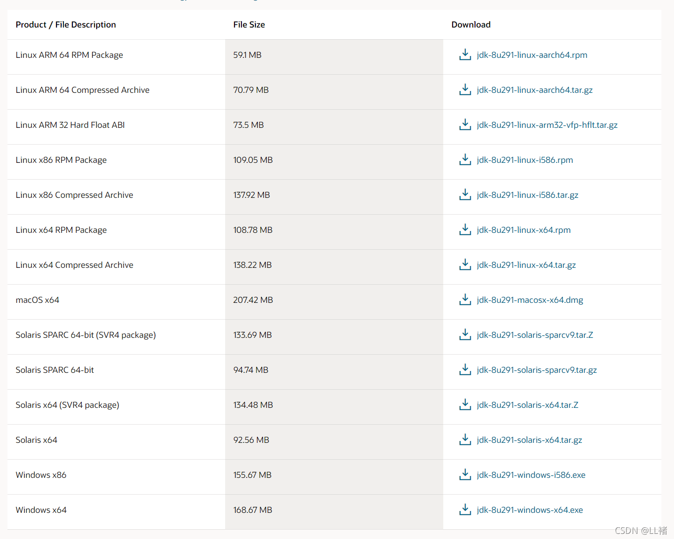Click download icon for jdk-8u291-windows-i586.exe
This screenshot has height=539, width=674.
point(465,475)
